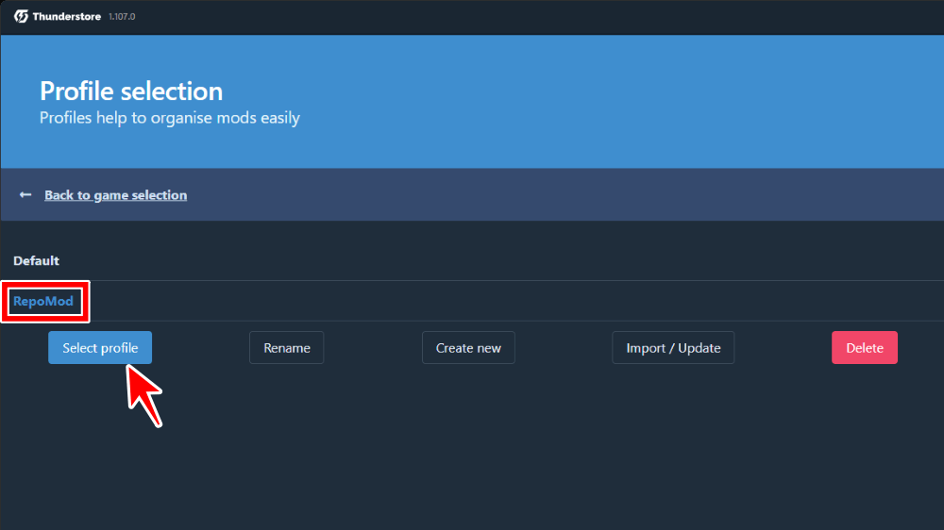Screen dimensions: 944x530
Task: Delete the selected profile
Action: [x=864, y=348]
